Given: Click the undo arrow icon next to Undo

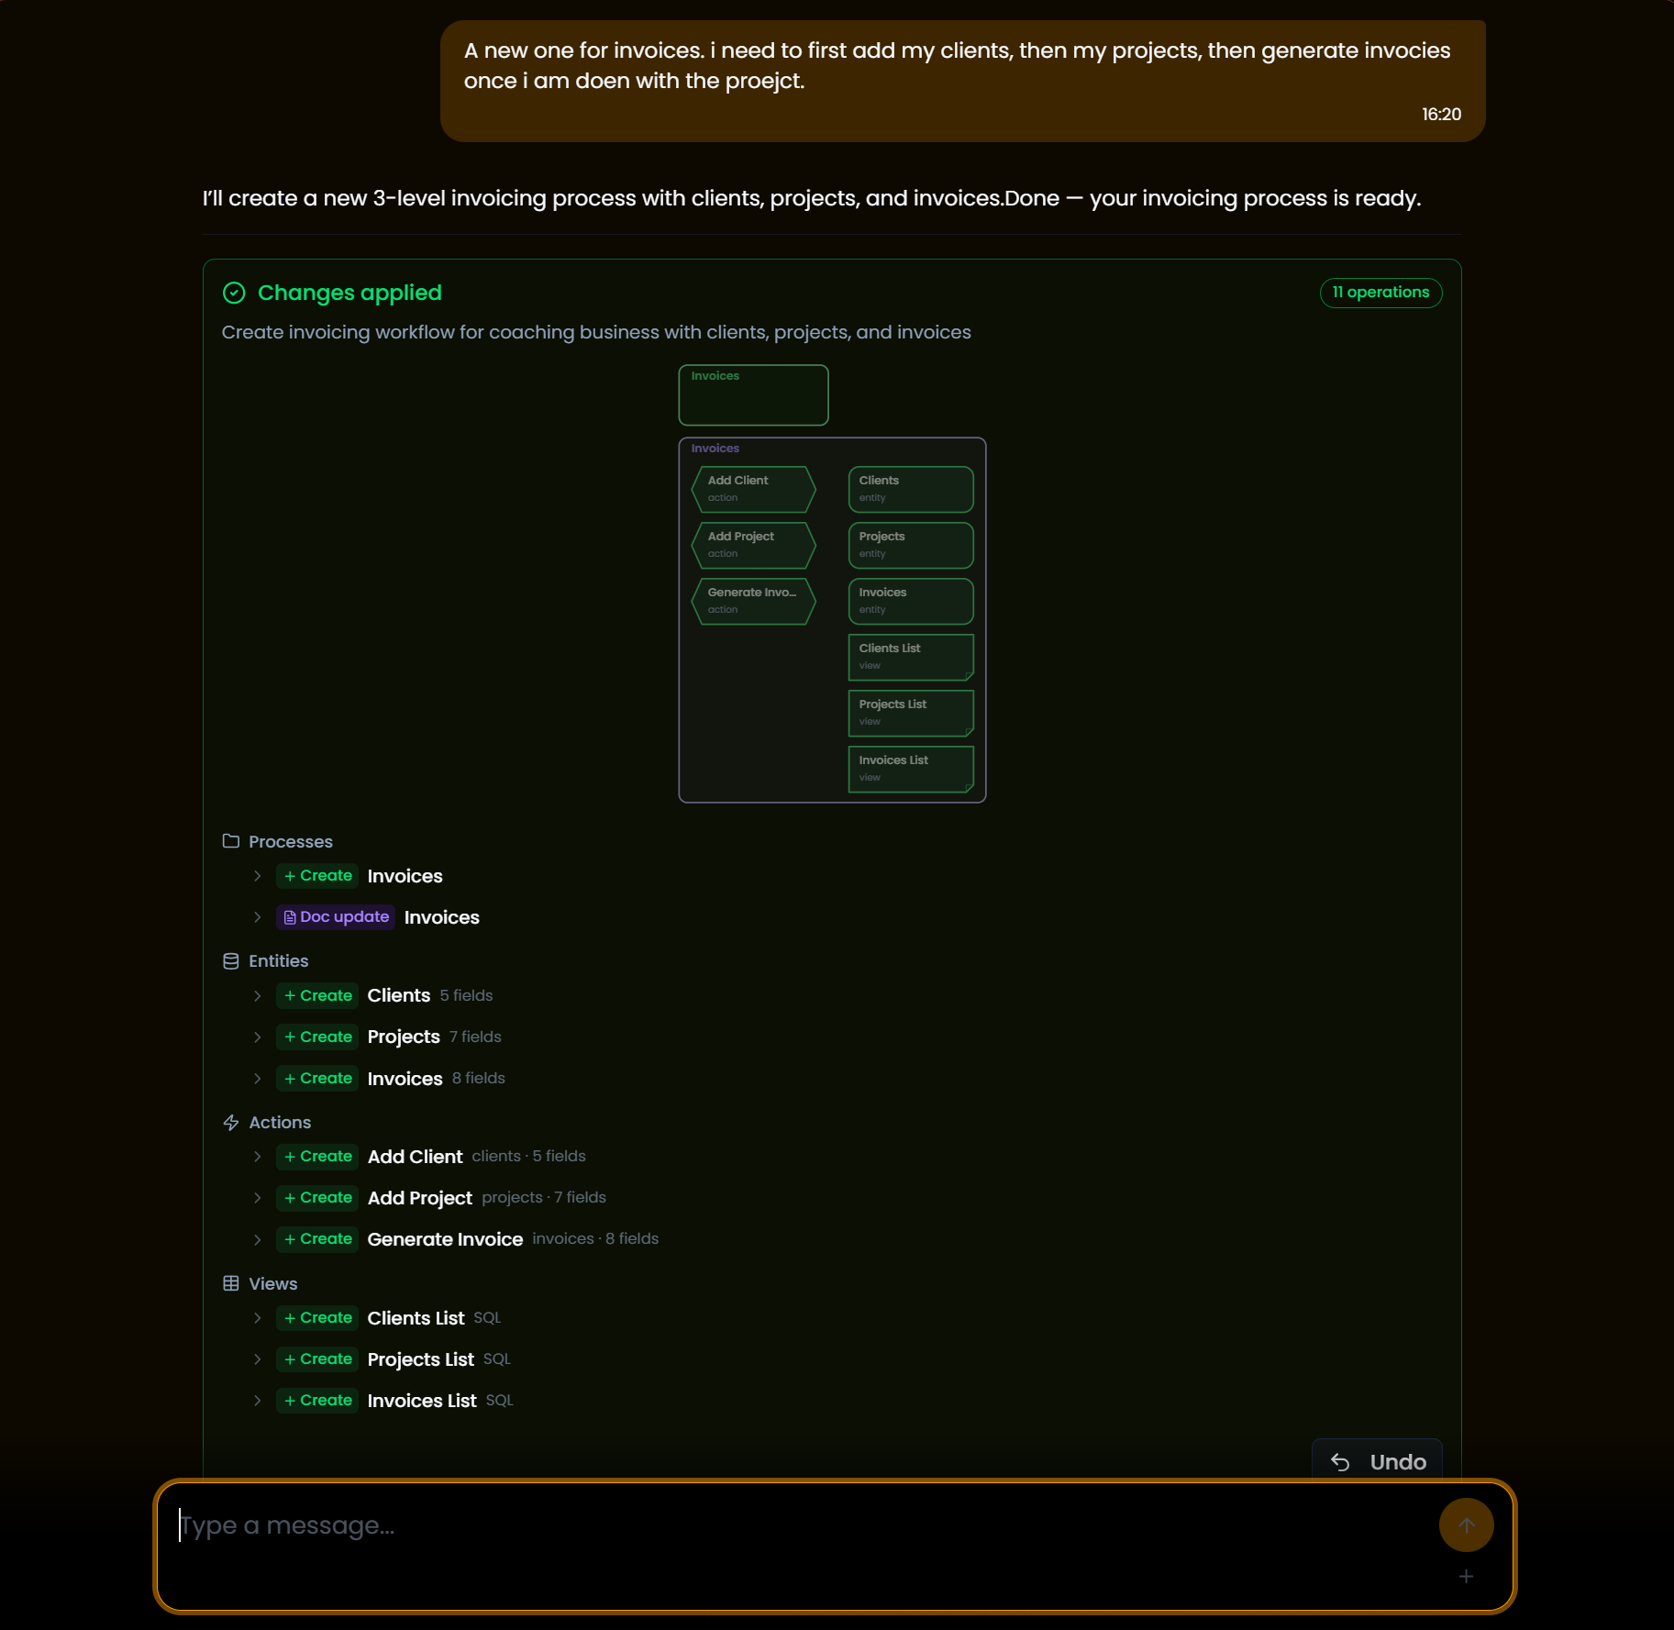Looking at the screenshot, I should pyautogui.click(x=1341, y=1460).
